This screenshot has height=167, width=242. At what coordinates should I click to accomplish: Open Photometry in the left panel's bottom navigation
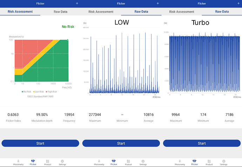(x=18, y=162)
